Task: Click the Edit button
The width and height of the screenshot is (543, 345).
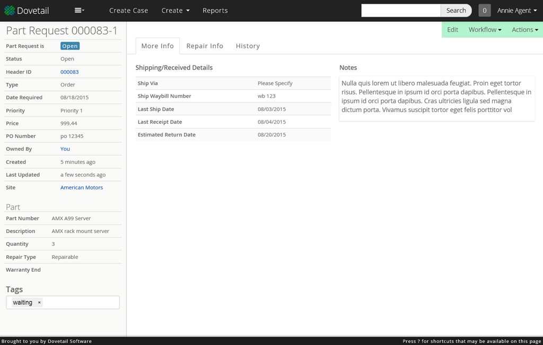Action: click(x=452, y=30)
